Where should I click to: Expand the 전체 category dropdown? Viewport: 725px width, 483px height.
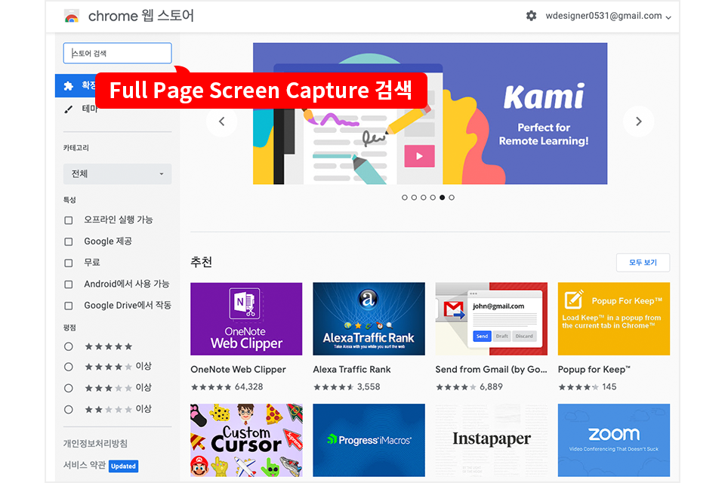(117, 174)
